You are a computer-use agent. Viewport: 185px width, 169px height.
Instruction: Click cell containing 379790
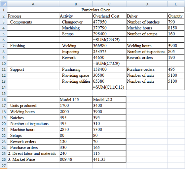109,28
